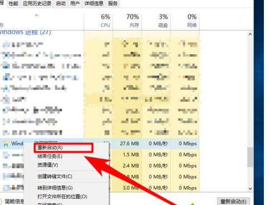Click the Windows 进程 (27) group header
This screenshot has height=205, width=270.
coord(25,32)
